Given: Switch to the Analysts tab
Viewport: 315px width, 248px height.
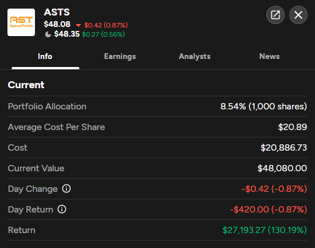Looking at the screenshot, I should click(195, 57).
